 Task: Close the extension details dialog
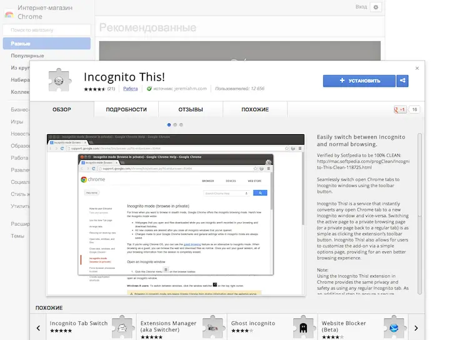click(x=417, y=68)
